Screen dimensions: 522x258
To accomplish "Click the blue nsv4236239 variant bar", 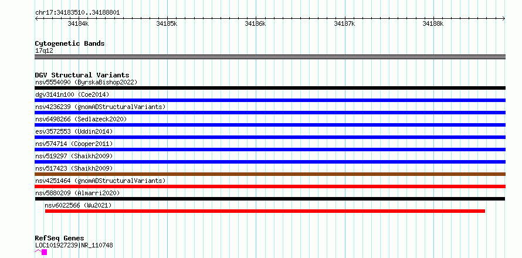I will tap(270, 113).
